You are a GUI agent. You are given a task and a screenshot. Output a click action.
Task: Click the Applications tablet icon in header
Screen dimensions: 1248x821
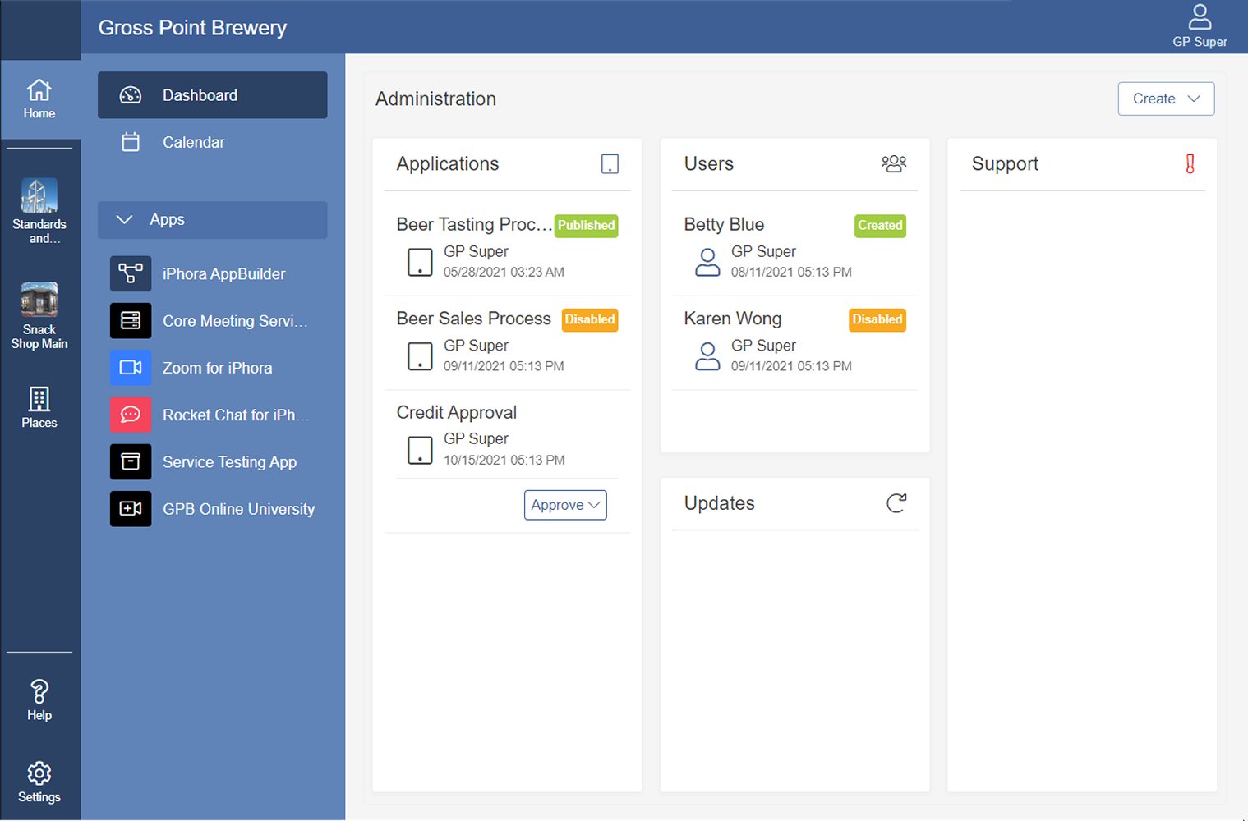coord(610,164)
